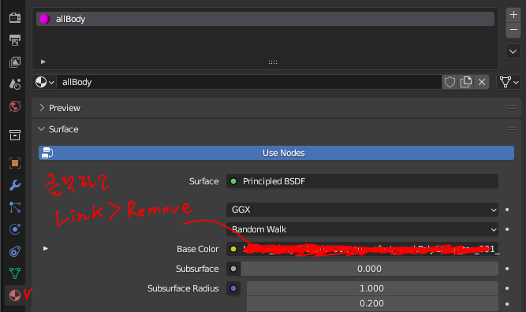This screenshot has width=526, height=312.
Task: Animate GGX property dot
Action: 507,210
